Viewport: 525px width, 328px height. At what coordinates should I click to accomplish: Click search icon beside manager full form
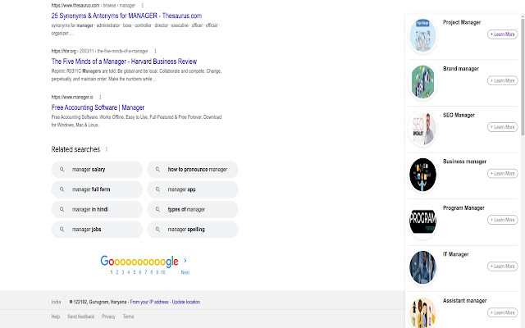62,189
